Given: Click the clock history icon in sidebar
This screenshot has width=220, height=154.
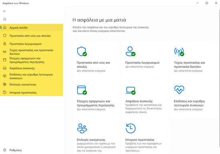Looking at the screenshot, I should (5, 92).
